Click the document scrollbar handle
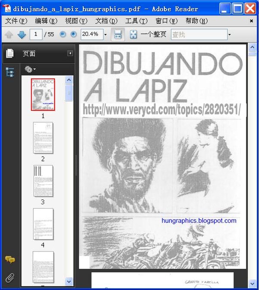 point(252,54)
